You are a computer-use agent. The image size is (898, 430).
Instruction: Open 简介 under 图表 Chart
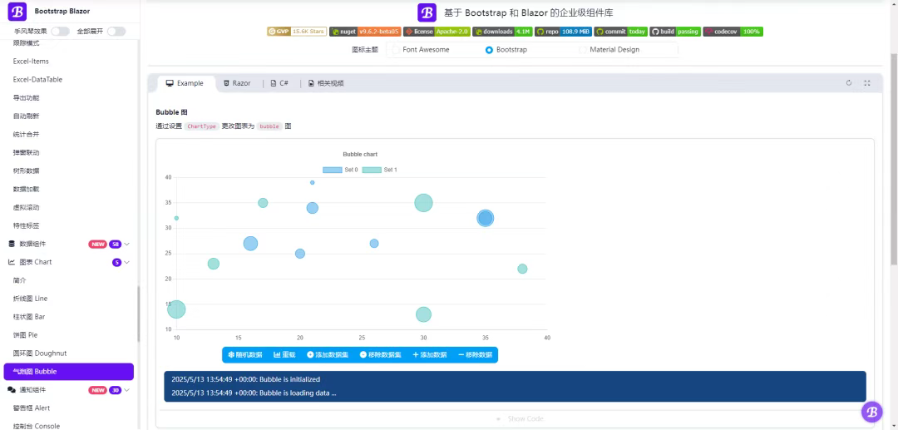[x=19, y=280]
